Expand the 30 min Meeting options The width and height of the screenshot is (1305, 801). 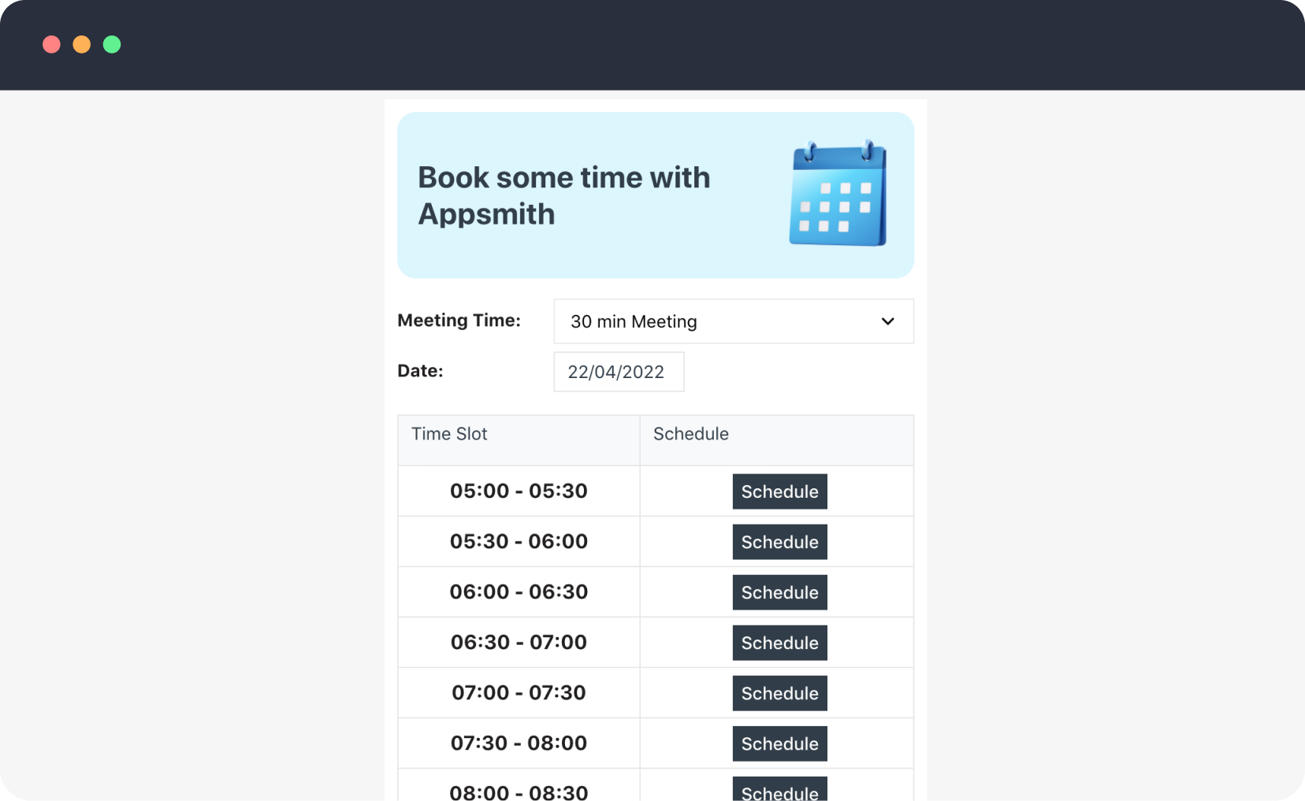pos(733,321)
